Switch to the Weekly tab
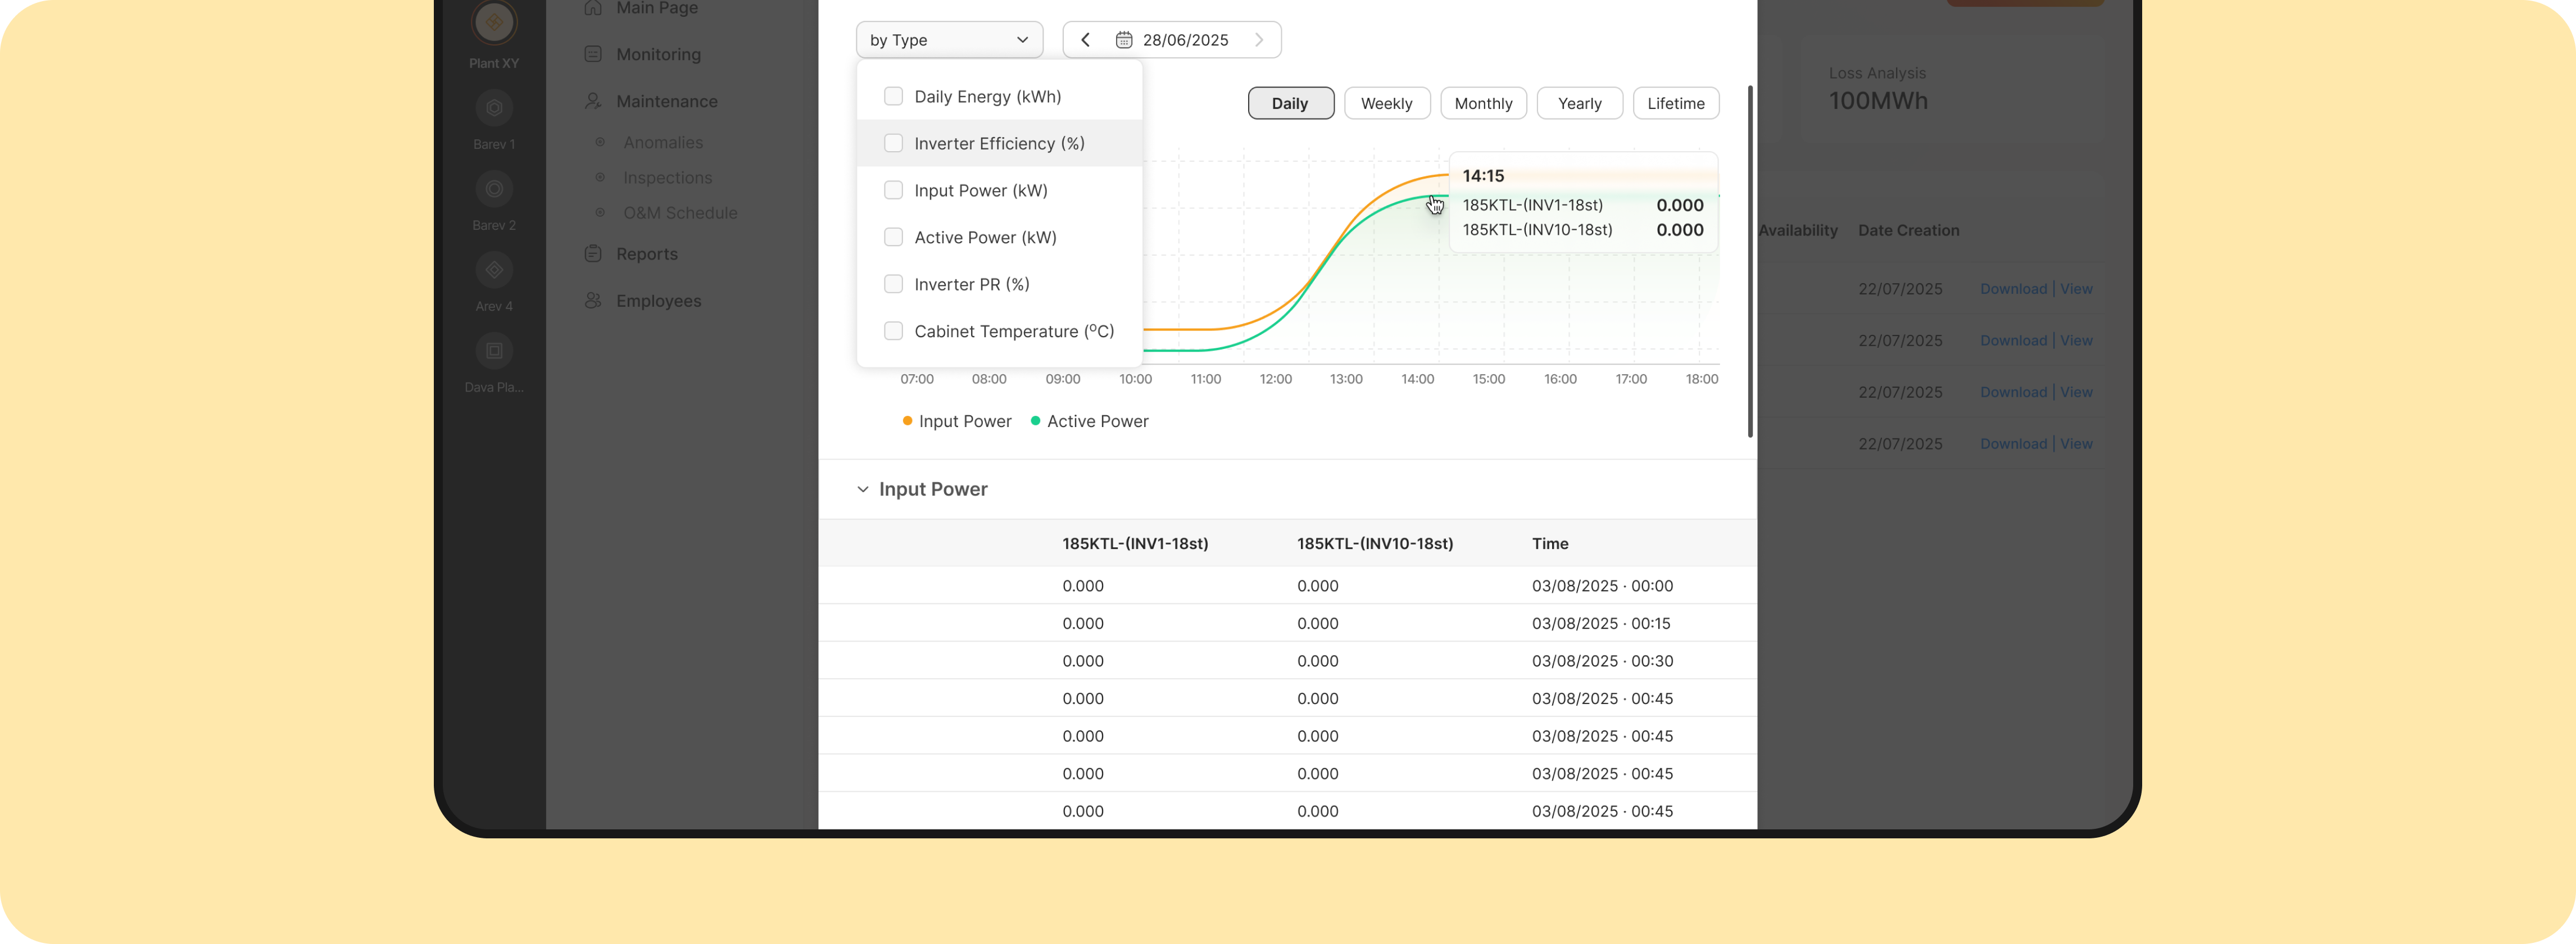Screen dimensions: 2576x944 (x=1386, y=103)
